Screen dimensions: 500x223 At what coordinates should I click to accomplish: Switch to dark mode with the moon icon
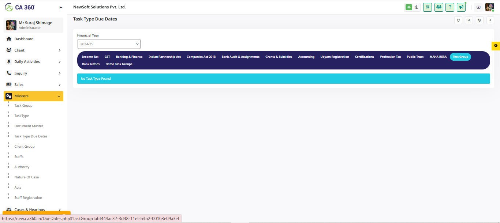pos(417,7)
